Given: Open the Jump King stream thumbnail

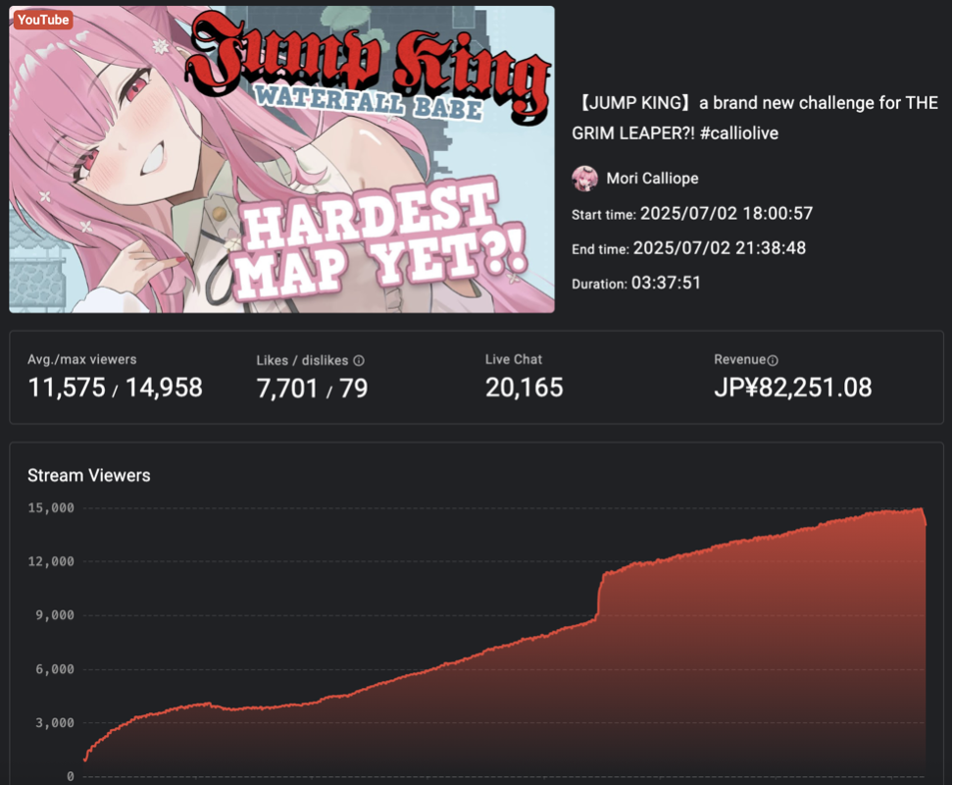Looking at the screenshot, I should pyautogui.click(x=281, y=159).
